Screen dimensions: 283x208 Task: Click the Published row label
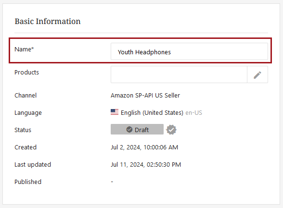click(28, 182)
